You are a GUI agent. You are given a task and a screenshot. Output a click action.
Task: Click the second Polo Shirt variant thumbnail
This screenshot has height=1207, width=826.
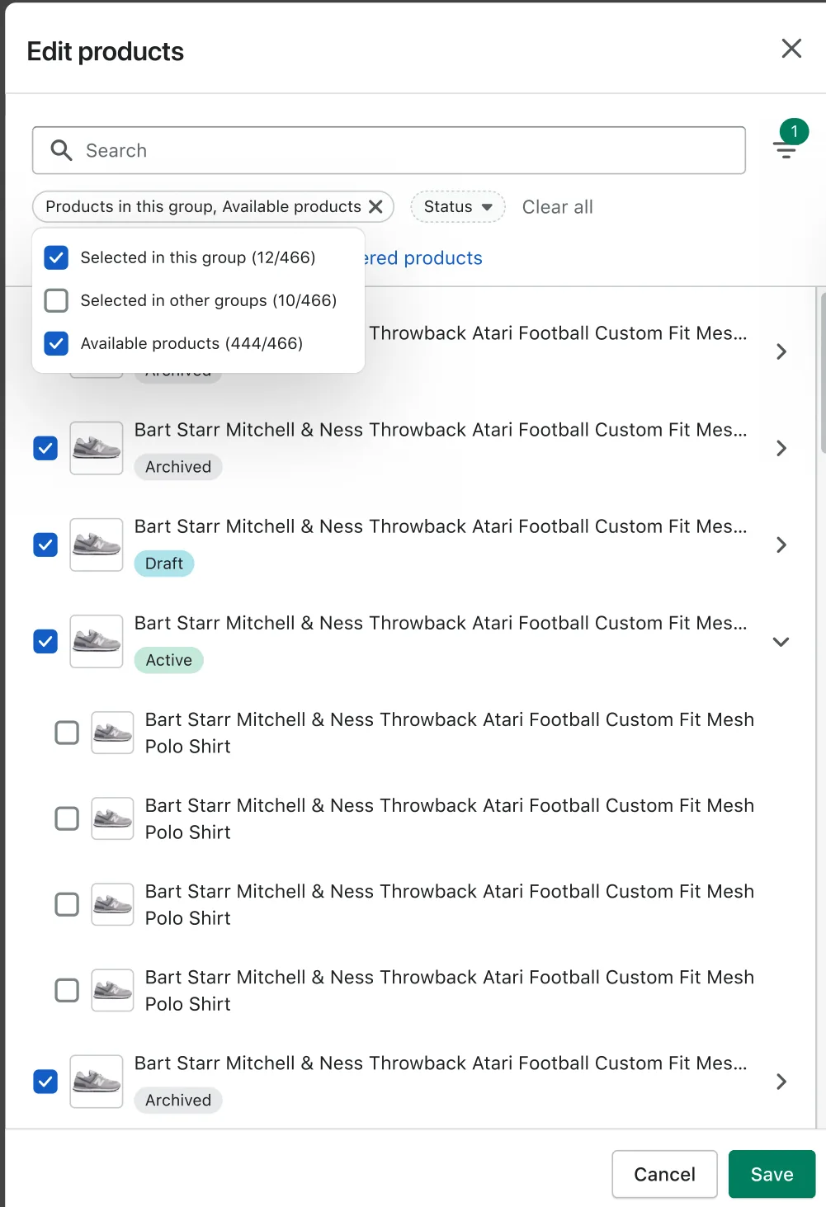[112, 818]
